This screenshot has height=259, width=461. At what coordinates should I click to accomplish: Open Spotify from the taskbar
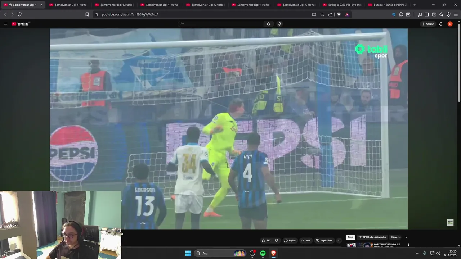pyautogui.click(x=263, y=253)
